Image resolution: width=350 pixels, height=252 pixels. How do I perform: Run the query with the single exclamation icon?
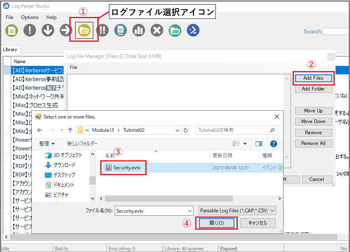point(29,31)
